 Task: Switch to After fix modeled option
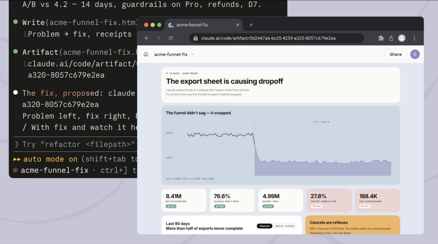tap(284, 226)
